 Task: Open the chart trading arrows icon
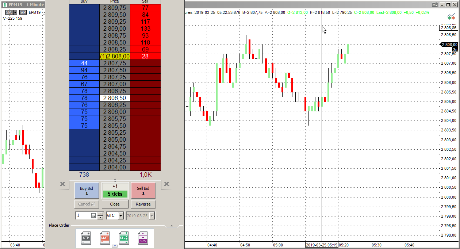pos(451,17)
